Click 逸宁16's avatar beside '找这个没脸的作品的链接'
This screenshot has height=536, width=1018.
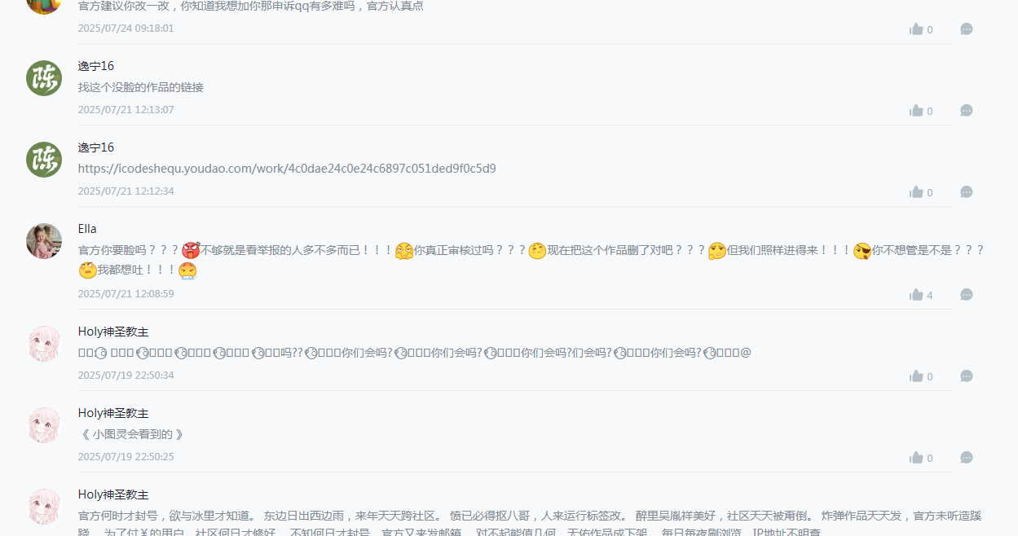[x=44, y=78]
